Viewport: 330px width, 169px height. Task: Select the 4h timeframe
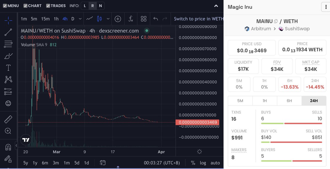tap(65, 19)
